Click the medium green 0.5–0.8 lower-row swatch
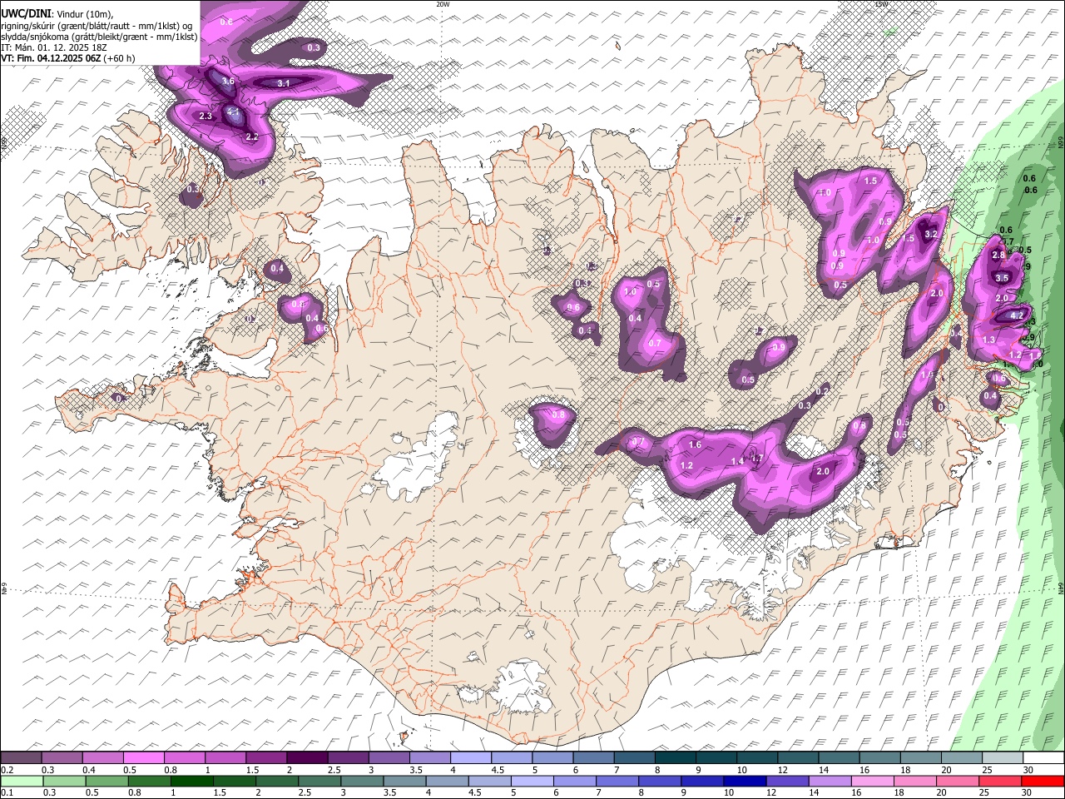 pos(106,782)
